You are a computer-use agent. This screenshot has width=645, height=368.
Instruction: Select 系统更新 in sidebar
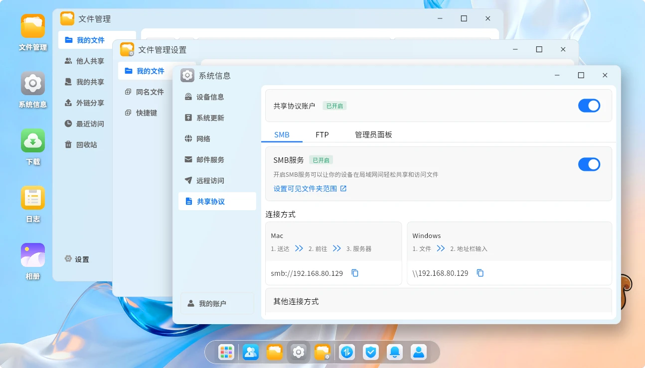(217, 118)
